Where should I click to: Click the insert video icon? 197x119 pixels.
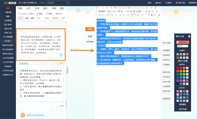(x=140, y=11)
